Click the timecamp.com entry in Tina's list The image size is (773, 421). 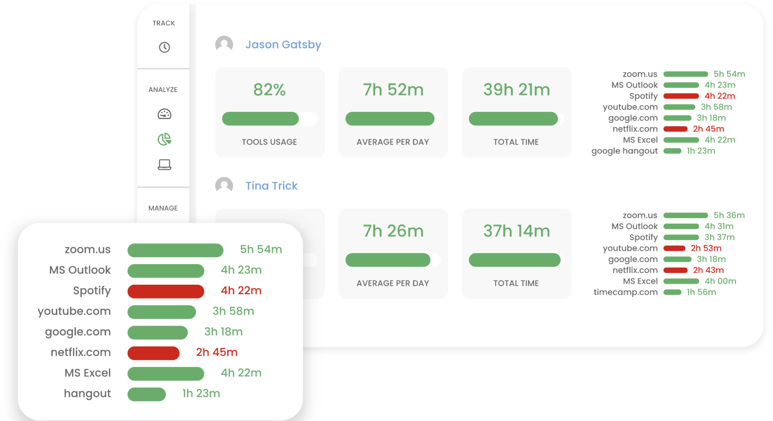(625, 292)
